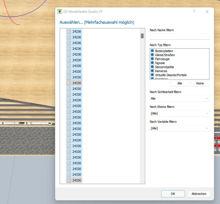The image size is (220, 204).
Task: Click the help question mark button
Action: tap(194, 12)
